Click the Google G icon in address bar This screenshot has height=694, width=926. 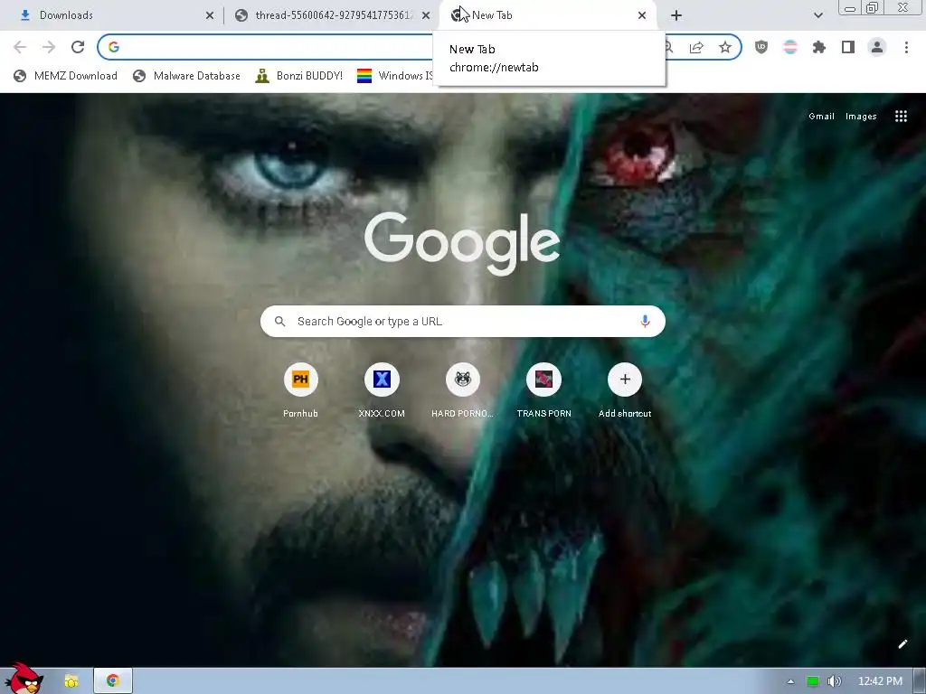pyautogui.click(x=114, y=47)
